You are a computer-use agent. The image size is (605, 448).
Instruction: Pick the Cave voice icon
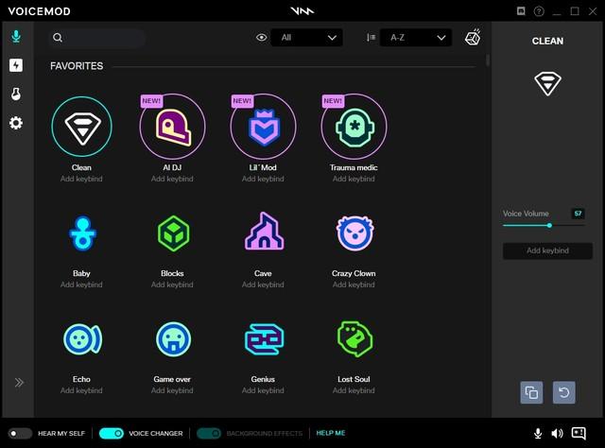tap(263, 233)
